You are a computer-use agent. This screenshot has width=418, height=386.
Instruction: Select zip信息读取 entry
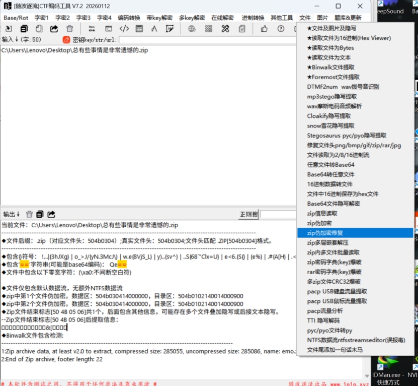(355, 214)
